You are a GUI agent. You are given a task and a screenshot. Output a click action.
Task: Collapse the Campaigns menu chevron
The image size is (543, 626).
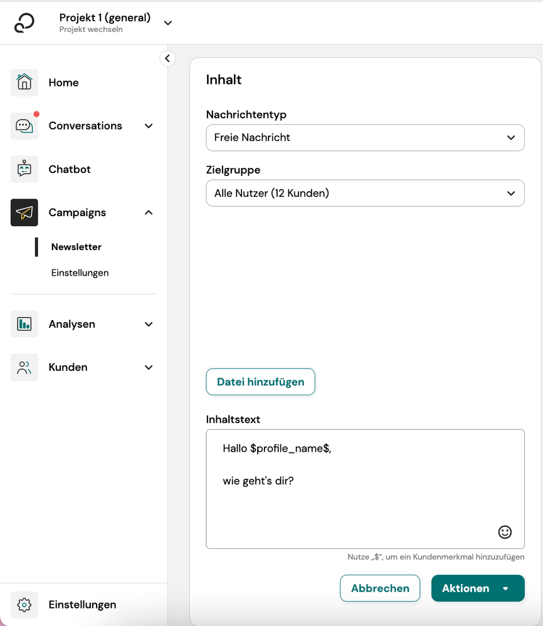(149, 212)
